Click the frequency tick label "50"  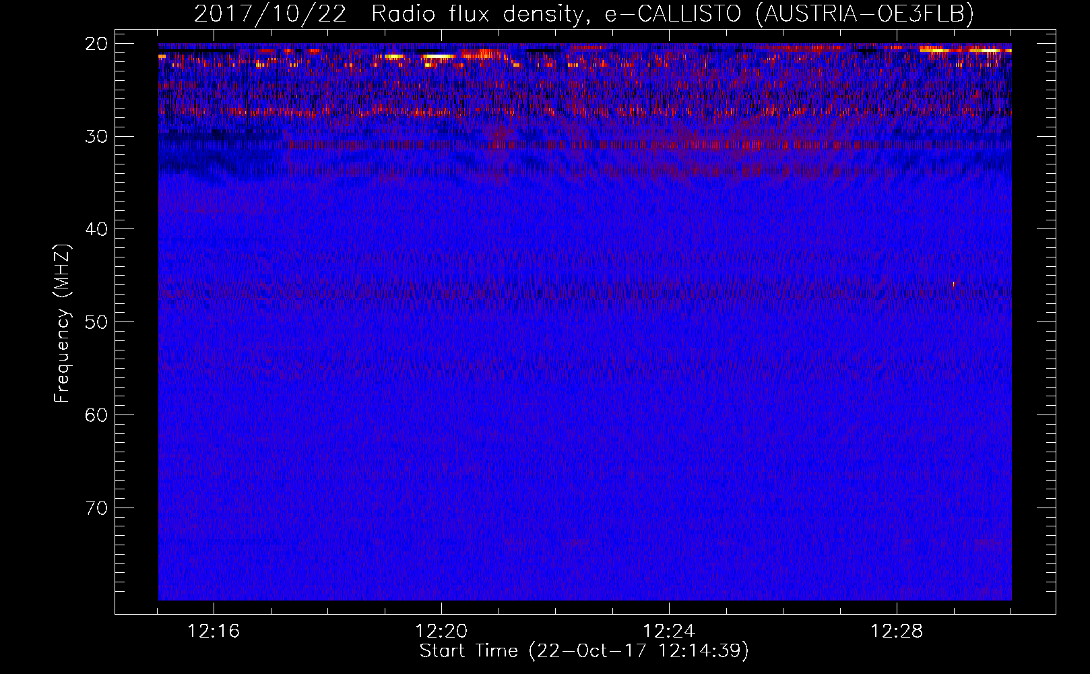pos(96,322)
